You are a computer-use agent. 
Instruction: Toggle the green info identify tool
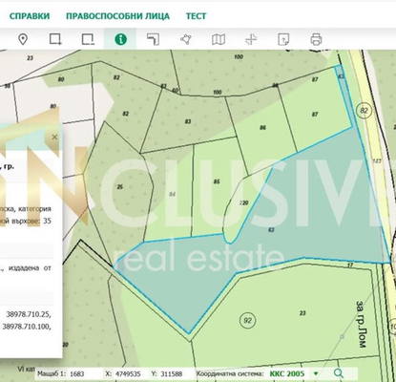tap(120, 39)
